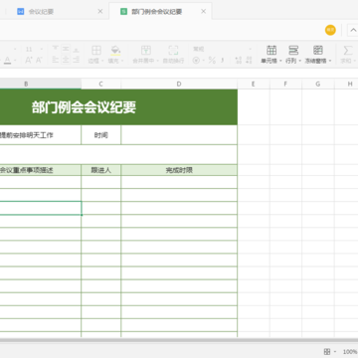Viewport: 358px width, 358px height.
Task: Collapse the ribbon with the up chevron
Action: 352,30
